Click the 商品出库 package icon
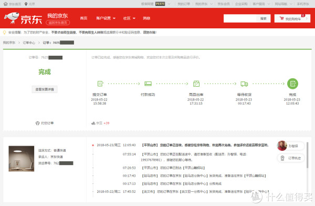The width and height of the screenshot is (315, 206). [x=196, y=84]
